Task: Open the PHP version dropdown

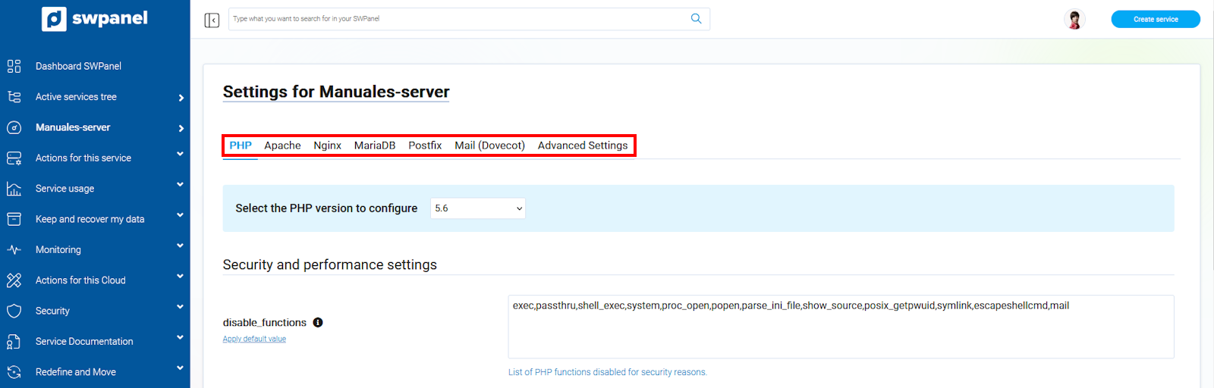Action: [478, 208]
